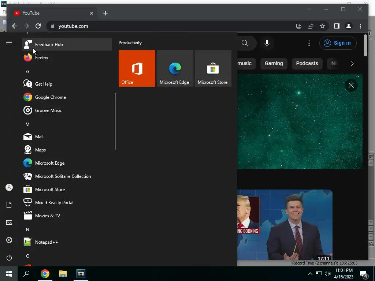Open the Microsoft Edge Productivity tile

pos(175,68)
